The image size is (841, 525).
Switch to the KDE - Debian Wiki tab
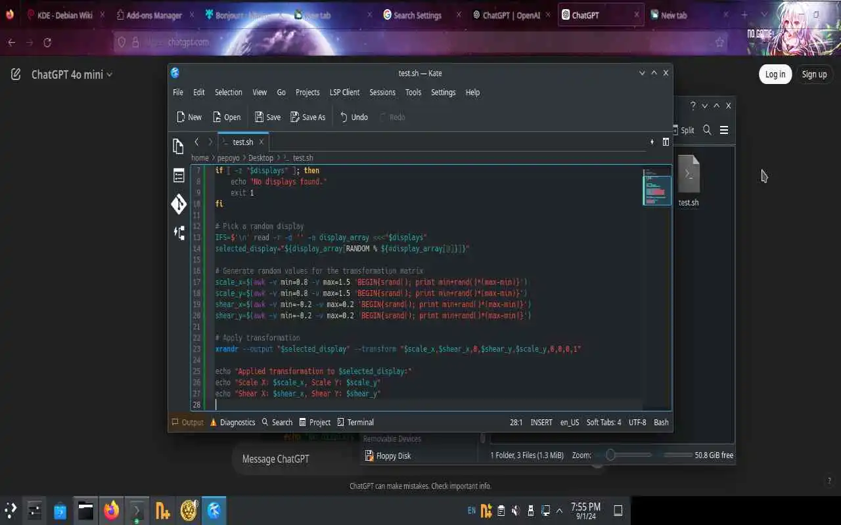pyautogui.click(x=66, y=15)
